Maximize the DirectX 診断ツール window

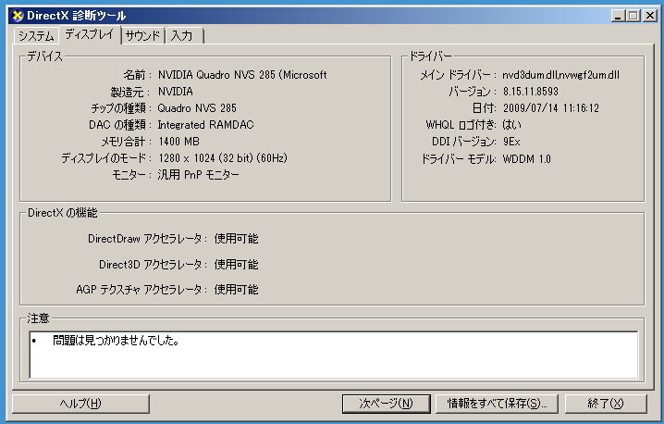[x=633, y=16]
